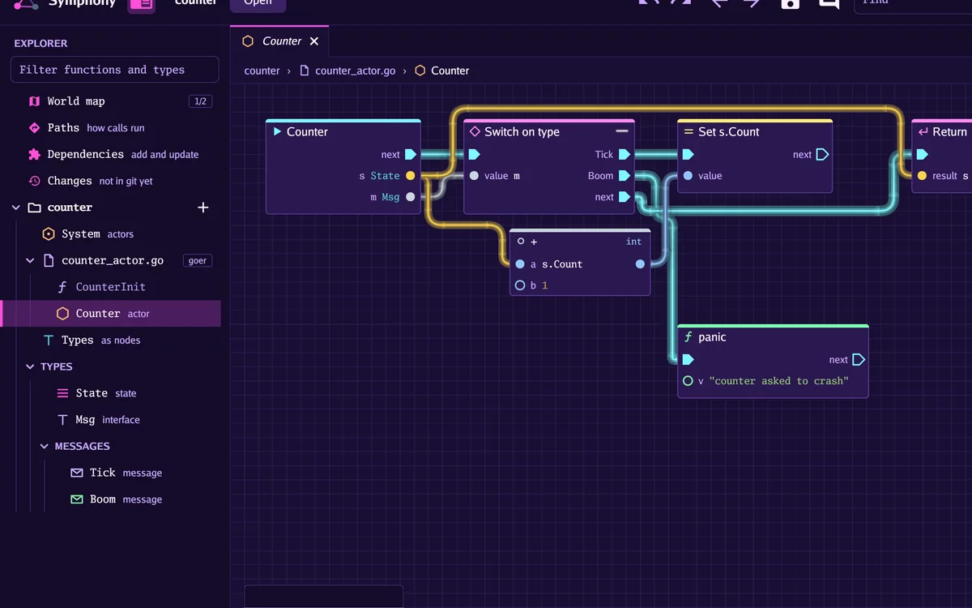
Task: Click the yellow result port on Return node
Action: [x=922, y=176]
